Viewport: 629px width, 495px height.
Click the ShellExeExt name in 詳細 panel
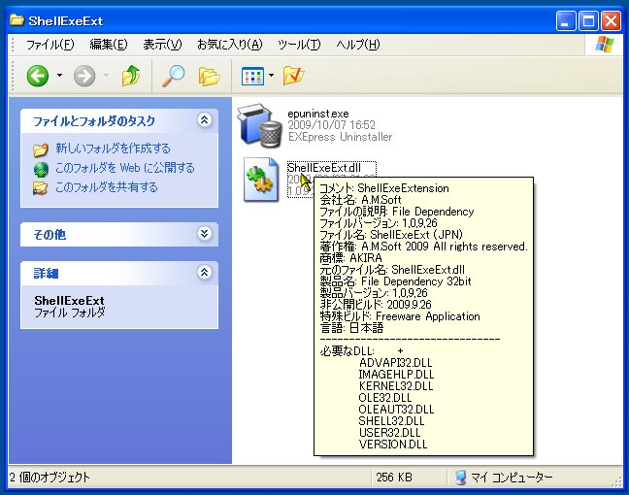click(x=69, y=301)
